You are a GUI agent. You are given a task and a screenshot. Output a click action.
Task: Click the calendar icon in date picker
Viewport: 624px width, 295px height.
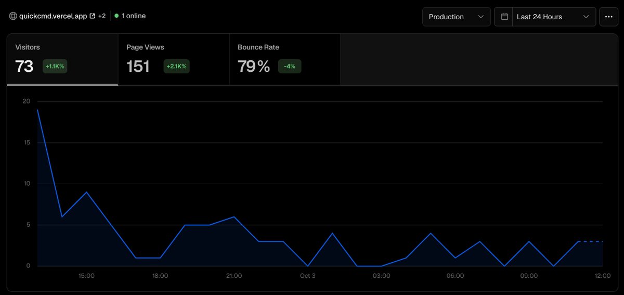pos(504,17)
